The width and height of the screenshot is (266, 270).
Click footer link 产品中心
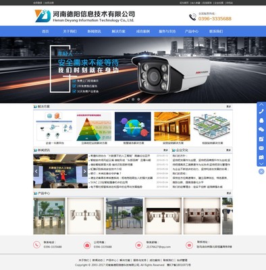pos(111,261)
